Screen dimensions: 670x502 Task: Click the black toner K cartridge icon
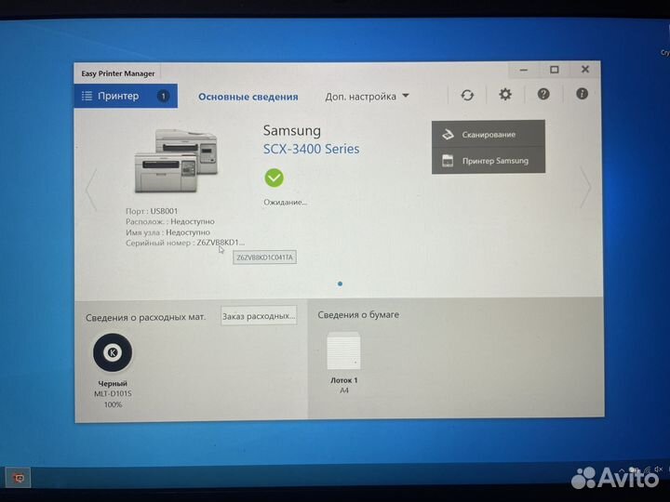(x=113, y=352)
